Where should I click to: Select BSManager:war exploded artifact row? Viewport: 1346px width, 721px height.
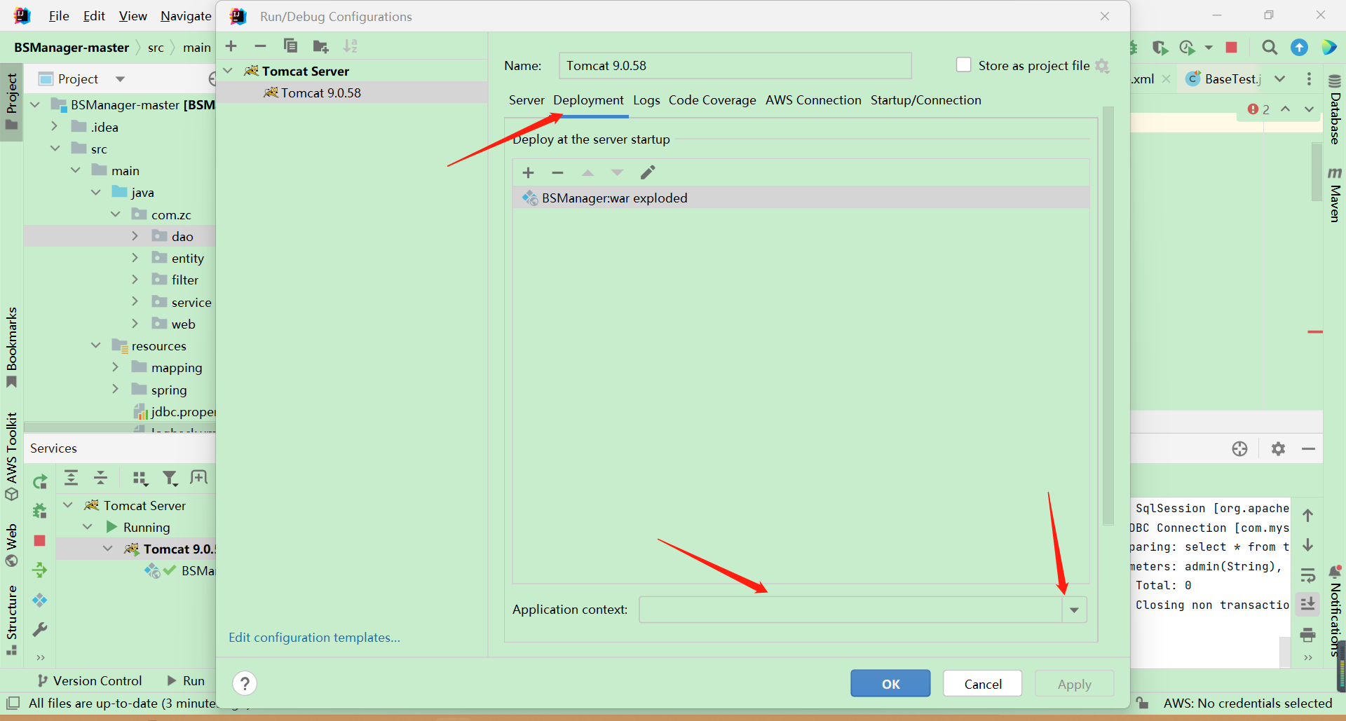coord(801,198)
